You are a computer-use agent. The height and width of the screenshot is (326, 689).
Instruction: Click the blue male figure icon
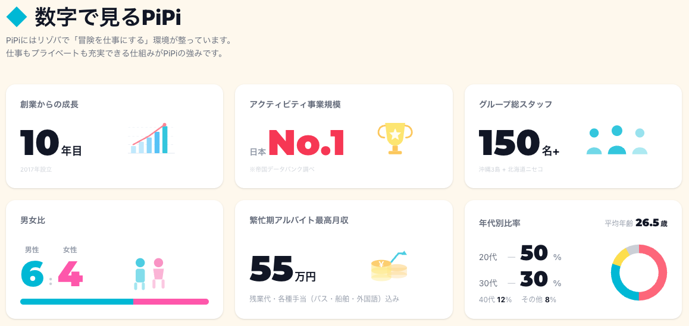pyautogui.click(x=140, y=274)
